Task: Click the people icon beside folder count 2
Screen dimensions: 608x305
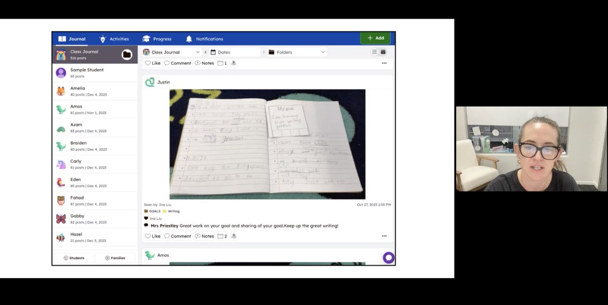Action: (234, 236)
